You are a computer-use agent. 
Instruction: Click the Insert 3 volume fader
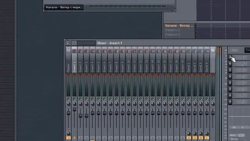pyautogui.click(x=86, y=116)
